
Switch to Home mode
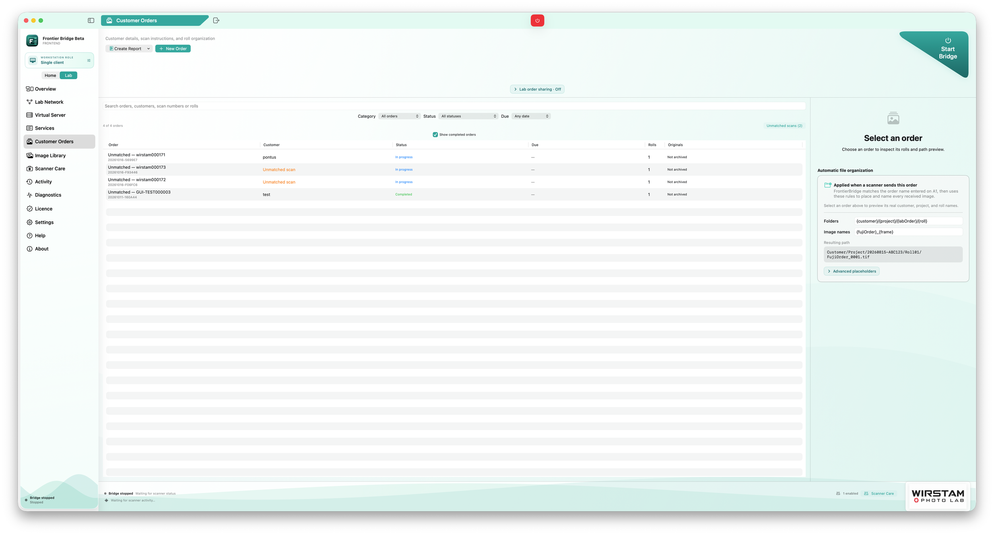[x=50, y=76]
